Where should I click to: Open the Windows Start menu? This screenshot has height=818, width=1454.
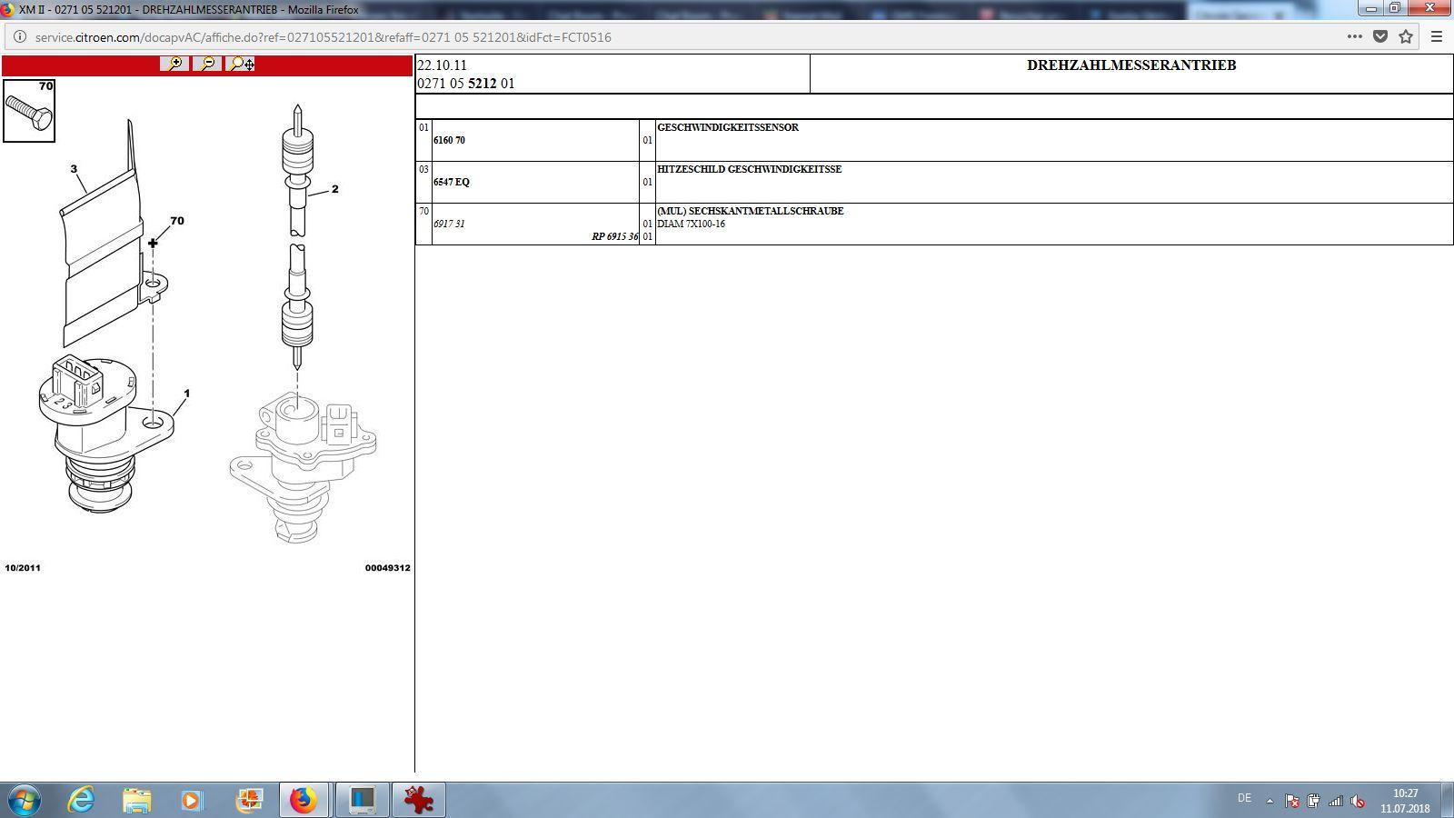[x=24, y=801]
